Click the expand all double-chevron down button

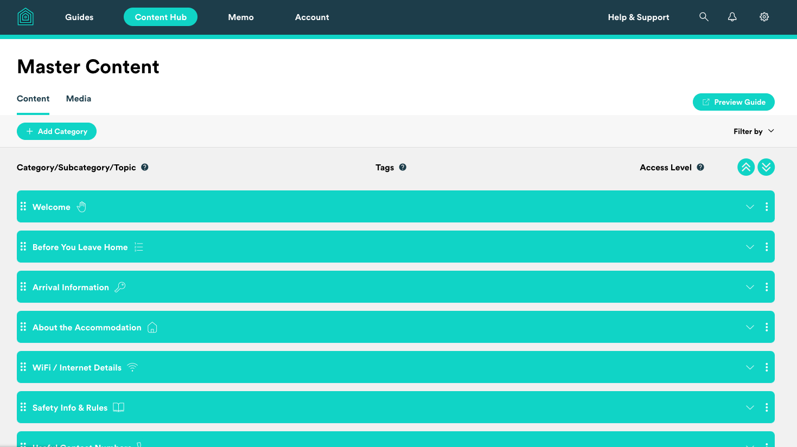(x=766, y=167)
